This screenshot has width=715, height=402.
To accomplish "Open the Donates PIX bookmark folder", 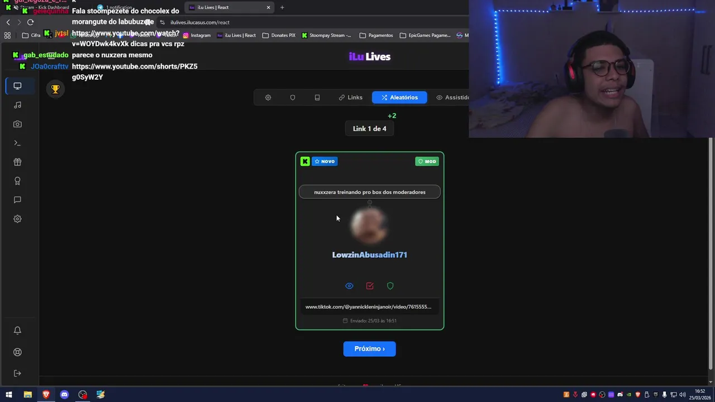I will pos(279,35).
